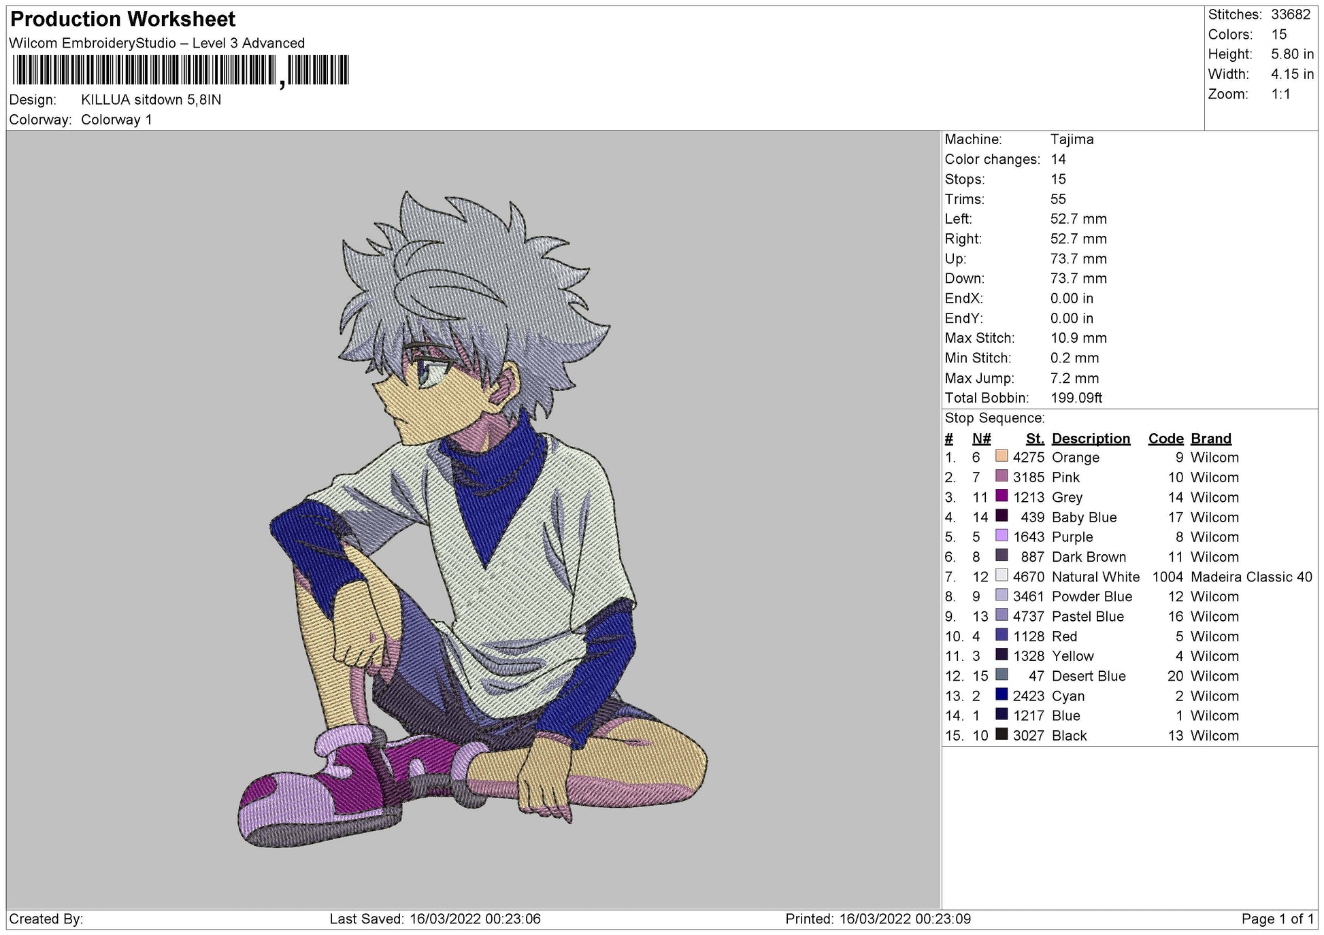Click the 'N#' column header

(981, 439)
